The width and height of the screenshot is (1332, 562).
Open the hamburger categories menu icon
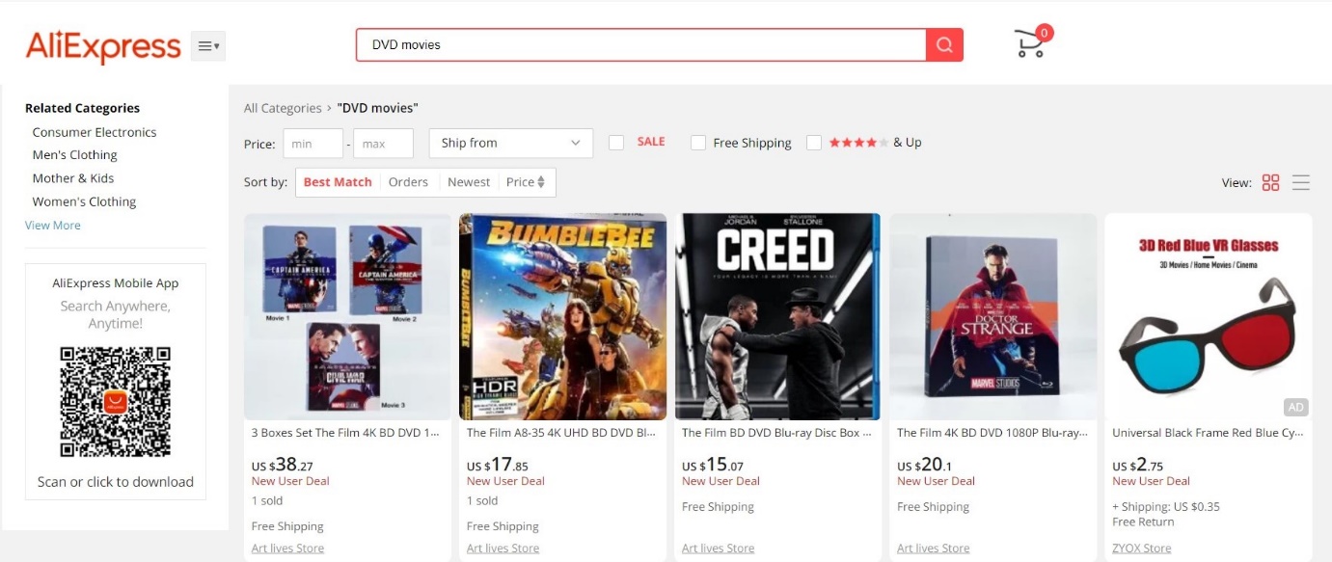tap(207, 45)
